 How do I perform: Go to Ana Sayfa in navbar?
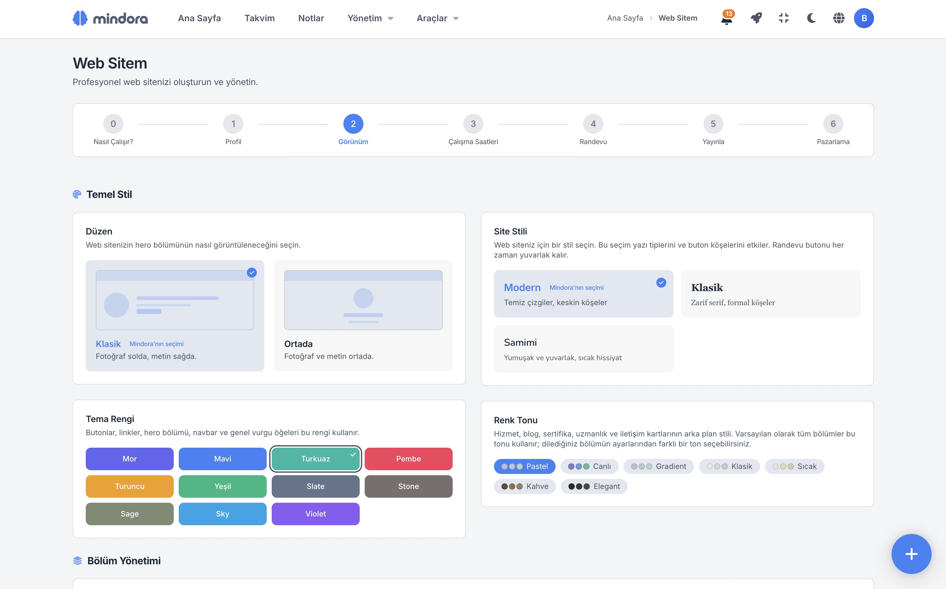click(199, 18)
